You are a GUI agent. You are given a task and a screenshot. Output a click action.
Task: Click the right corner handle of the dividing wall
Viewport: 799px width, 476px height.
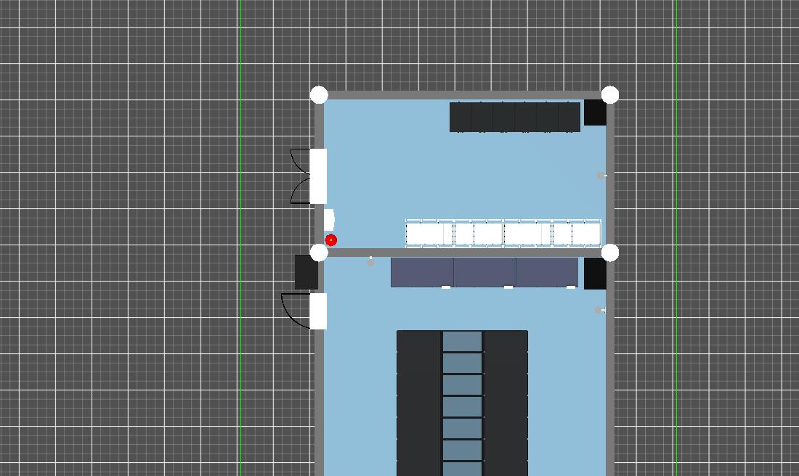pyautogui.click(x=610, y=253)
